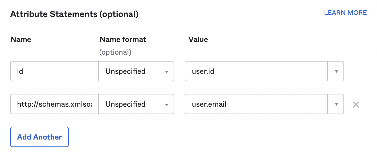Open the LEARN MORE link
The width and height of the screenshot is (377, 156).
(x=345, y=12)
